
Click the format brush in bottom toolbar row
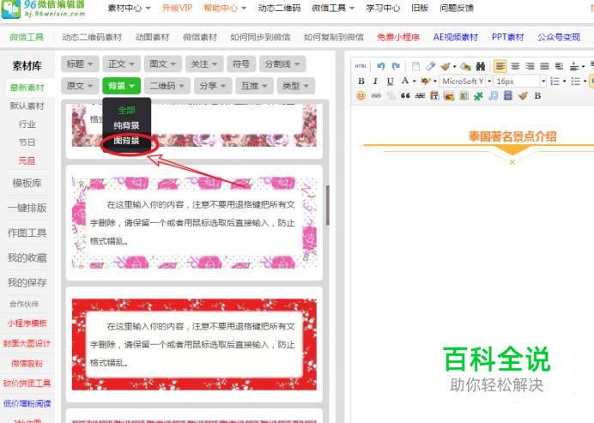523,96
